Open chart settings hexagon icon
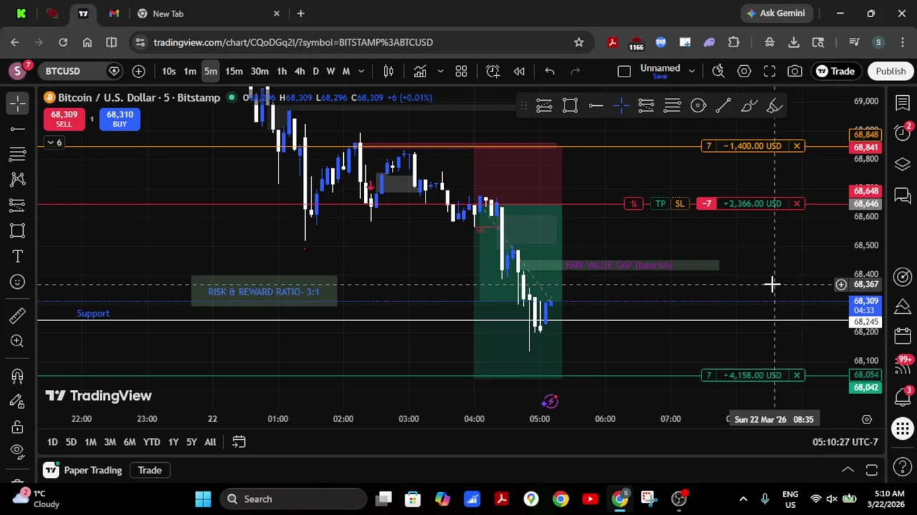Screen dimensions: 917x515 click(744, 71)
